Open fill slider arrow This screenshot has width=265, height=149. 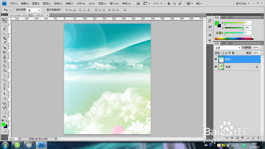coord(261,53)
